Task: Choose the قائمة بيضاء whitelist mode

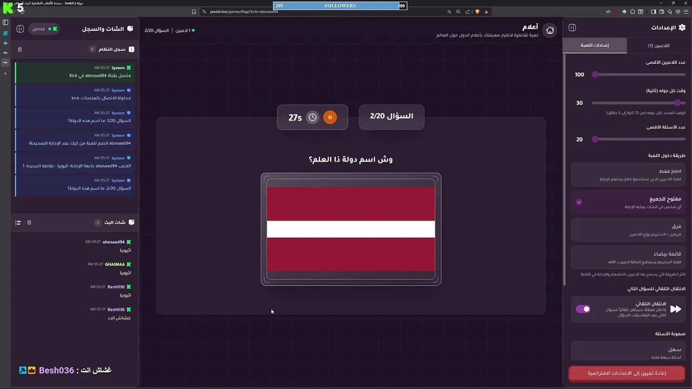Action: (628, 258)
